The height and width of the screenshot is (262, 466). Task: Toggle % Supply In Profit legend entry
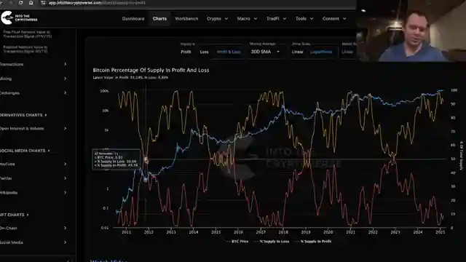tap(313, 241)
